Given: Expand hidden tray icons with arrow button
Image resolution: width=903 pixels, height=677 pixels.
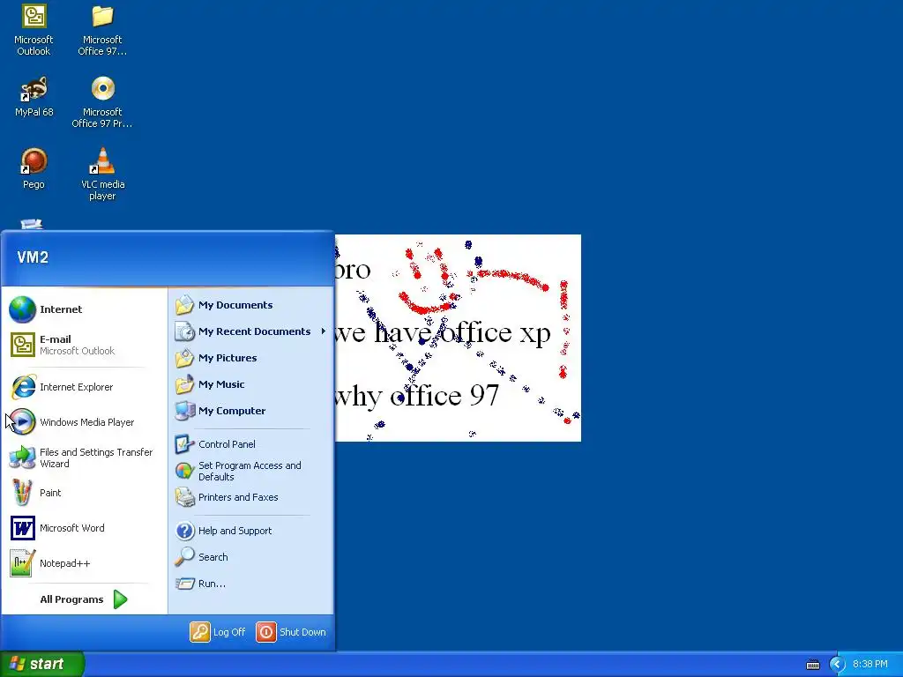Looking at the screenshot, I should pos(837,665).
